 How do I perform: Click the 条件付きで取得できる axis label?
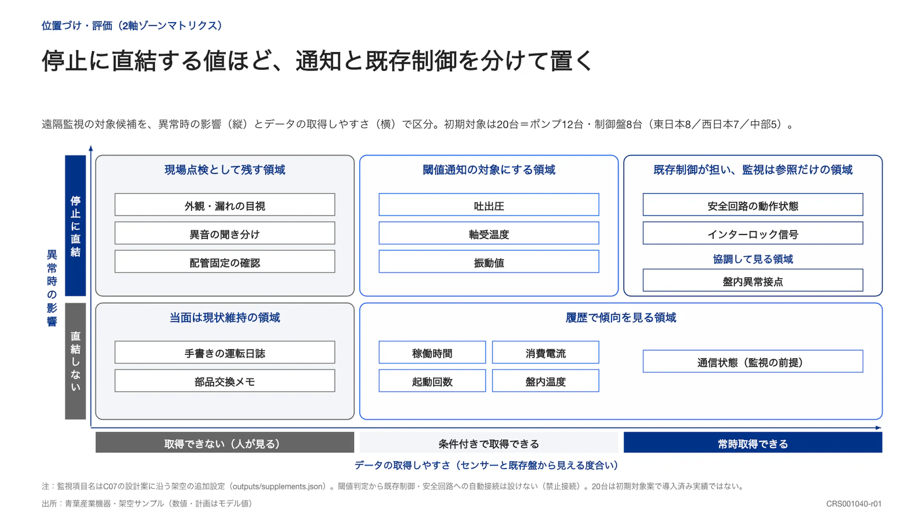[x=489, y=443]
